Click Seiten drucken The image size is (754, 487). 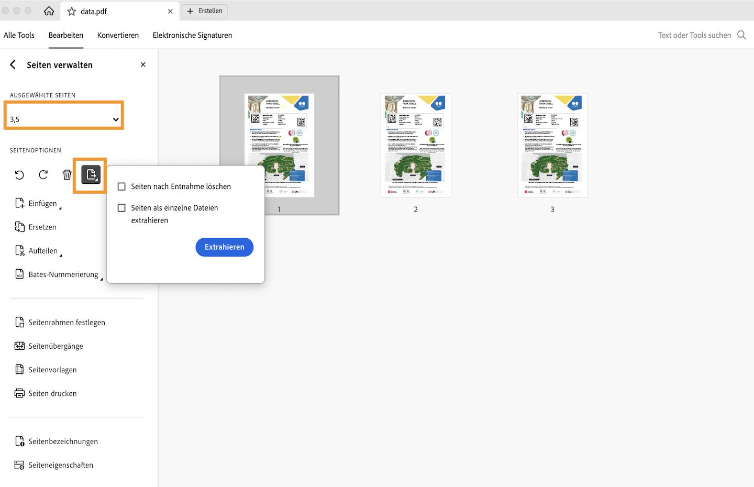pyautogui.click(x=53, y=393)
